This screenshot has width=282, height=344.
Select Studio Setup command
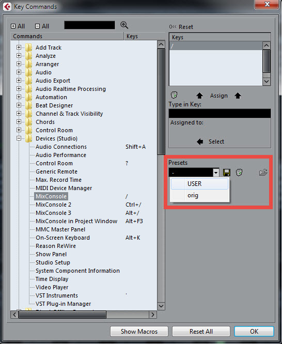tap(53, 262)
